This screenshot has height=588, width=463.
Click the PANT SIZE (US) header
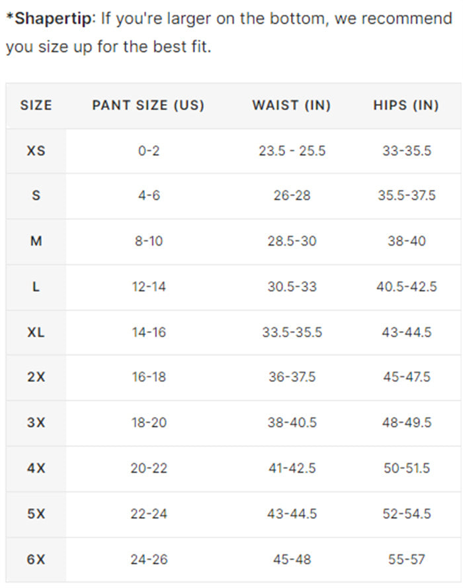pyautogui.click(x=148, y=105)
